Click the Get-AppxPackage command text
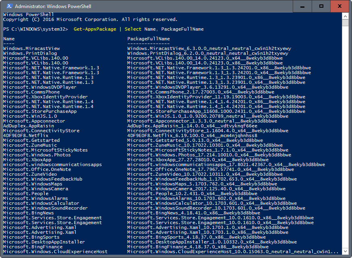 click(94, 29)
